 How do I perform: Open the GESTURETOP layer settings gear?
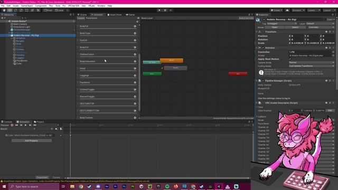135,103
